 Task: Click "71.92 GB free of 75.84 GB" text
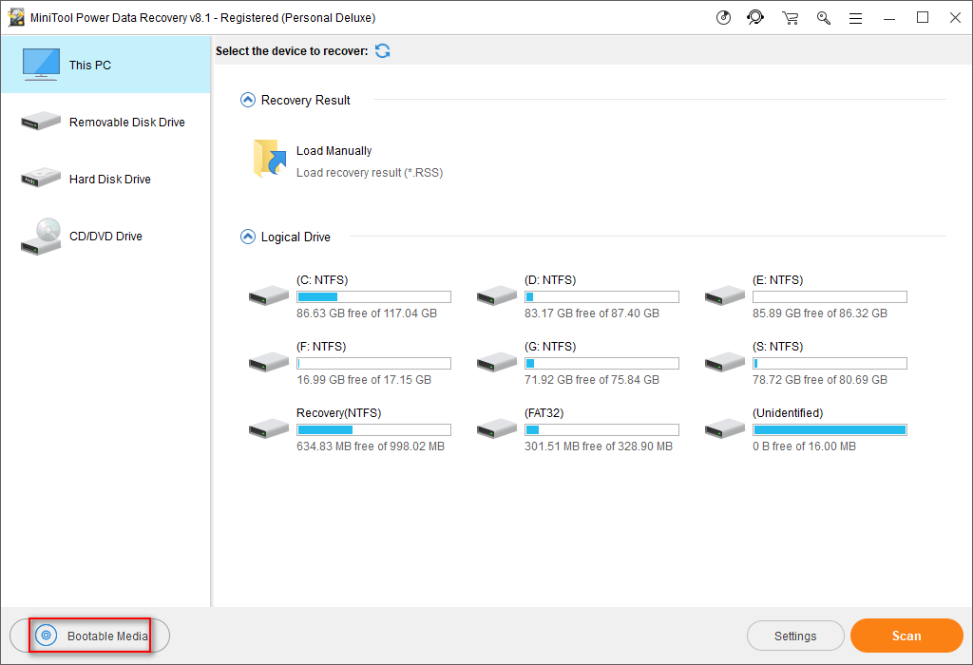(592, 380)
